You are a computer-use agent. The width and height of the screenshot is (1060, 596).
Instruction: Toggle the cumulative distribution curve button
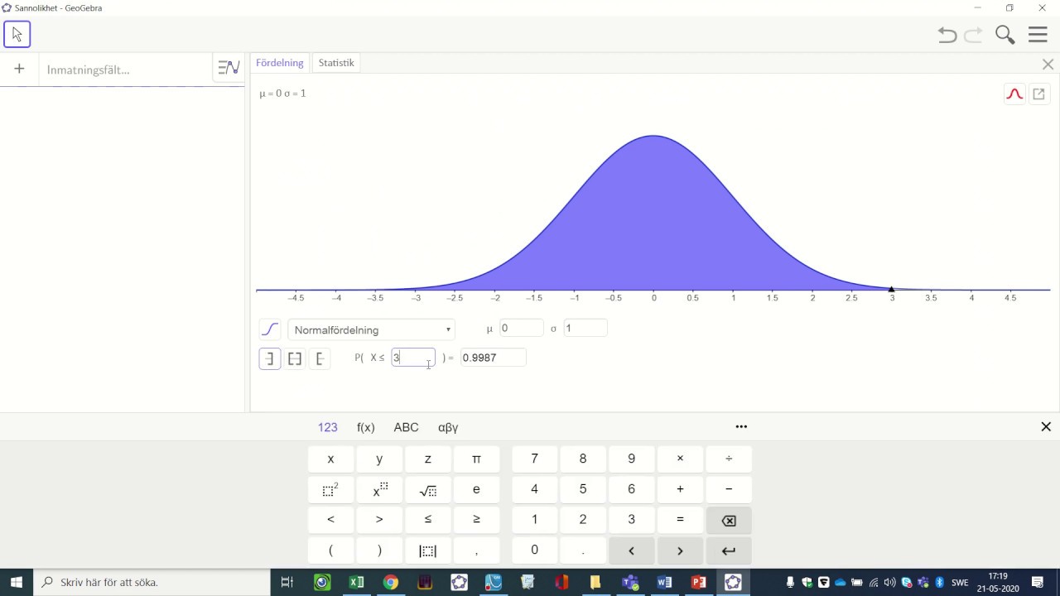point(269,329)
